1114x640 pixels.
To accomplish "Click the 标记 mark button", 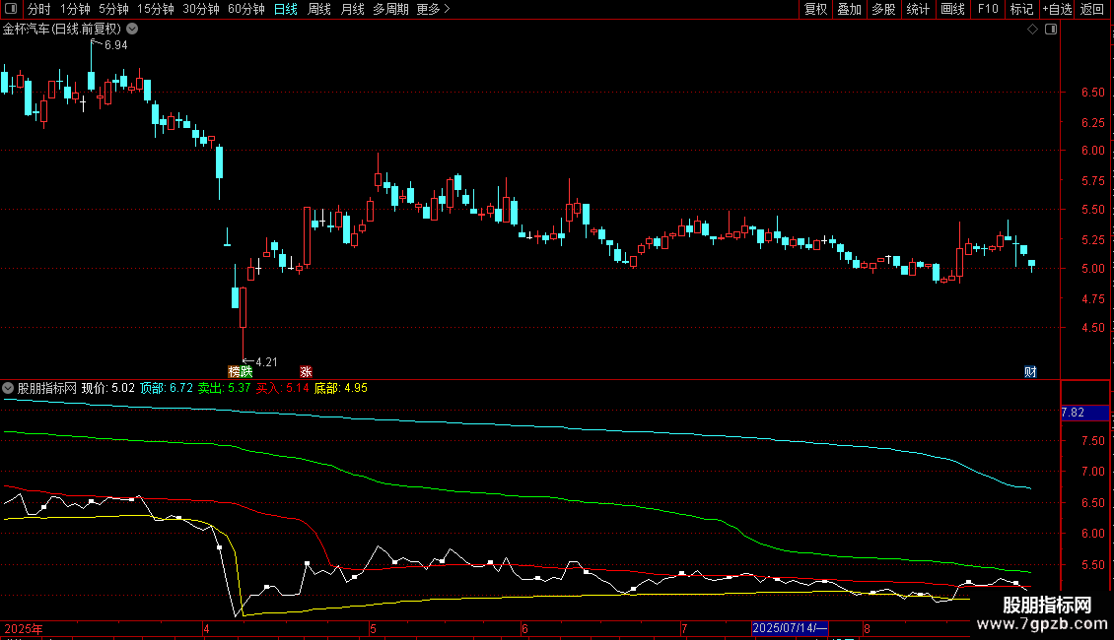I will [x=1021, y=9].
